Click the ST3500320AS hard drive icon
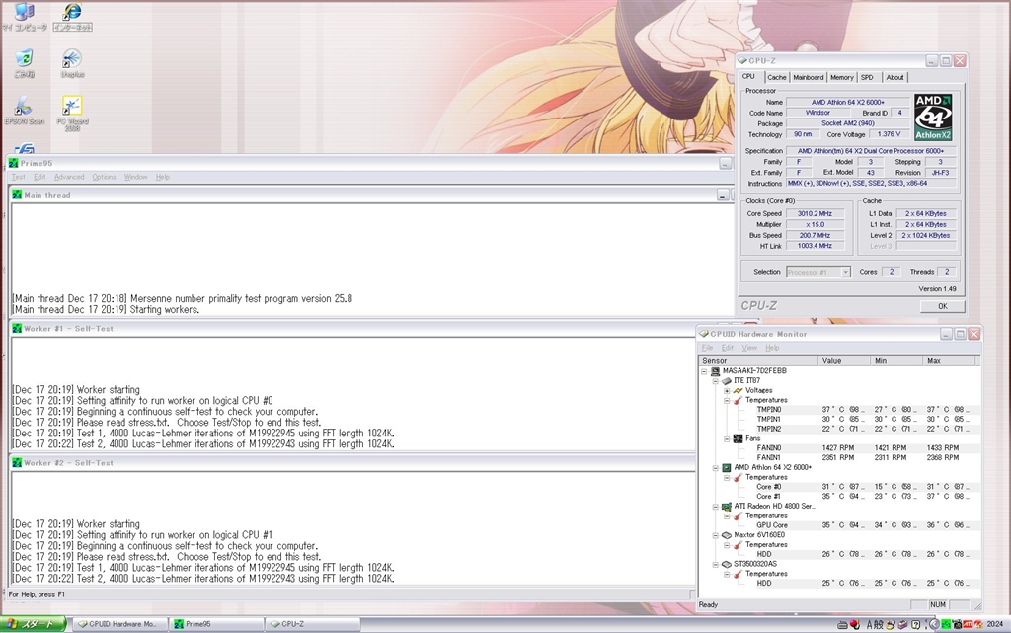The height and width of the screenshot is (633, 1011). point(727,564)
